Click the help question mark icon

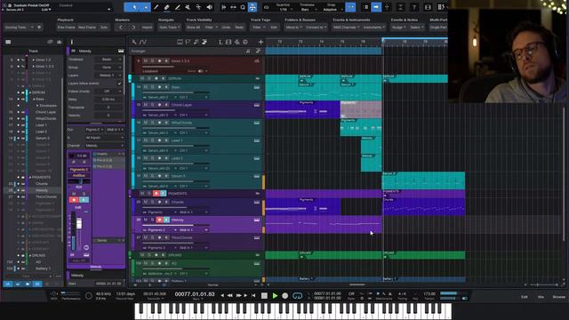414,7
